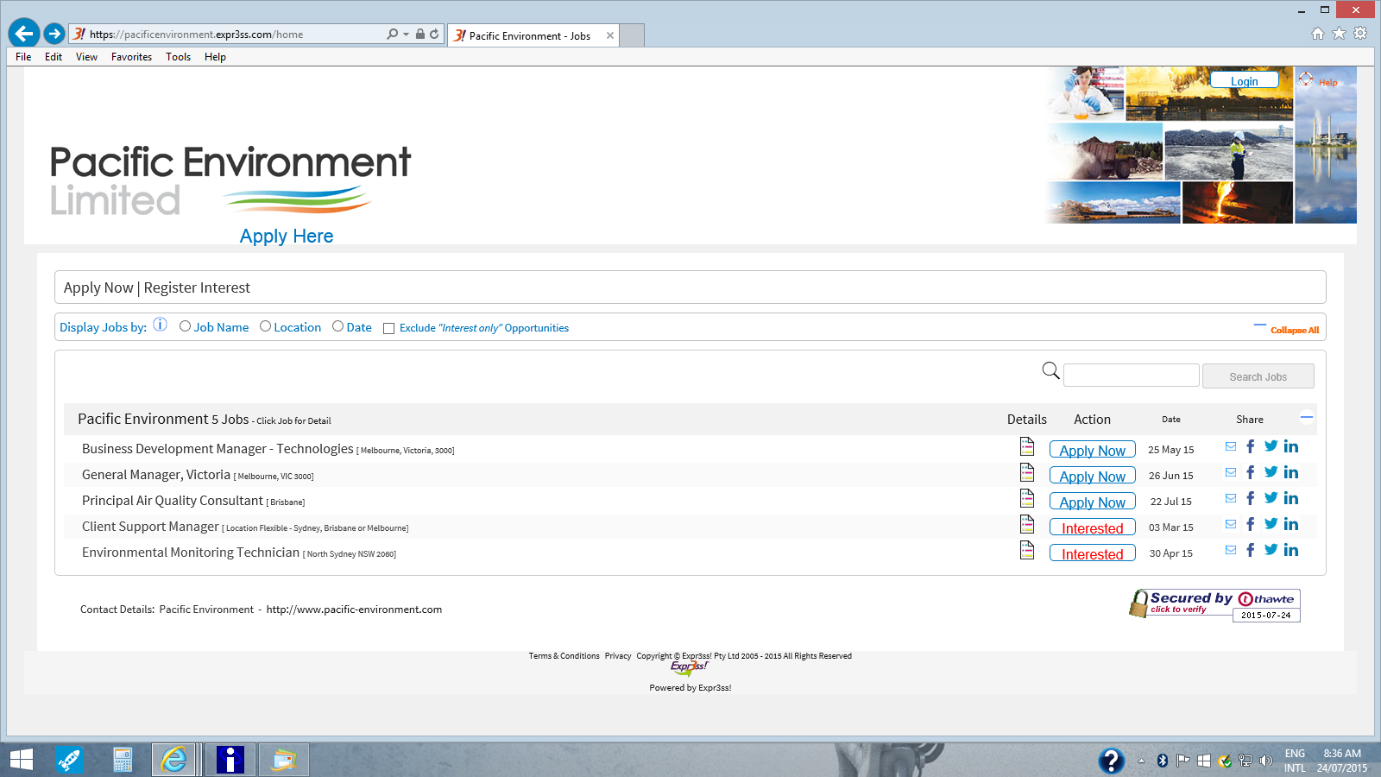Click the browser forward arrow

[x=54, y=34]
